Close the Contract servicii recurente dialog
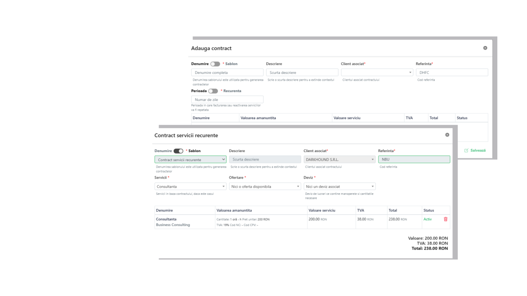The width and height of the screenshot is (527, 296). [447, 135]
